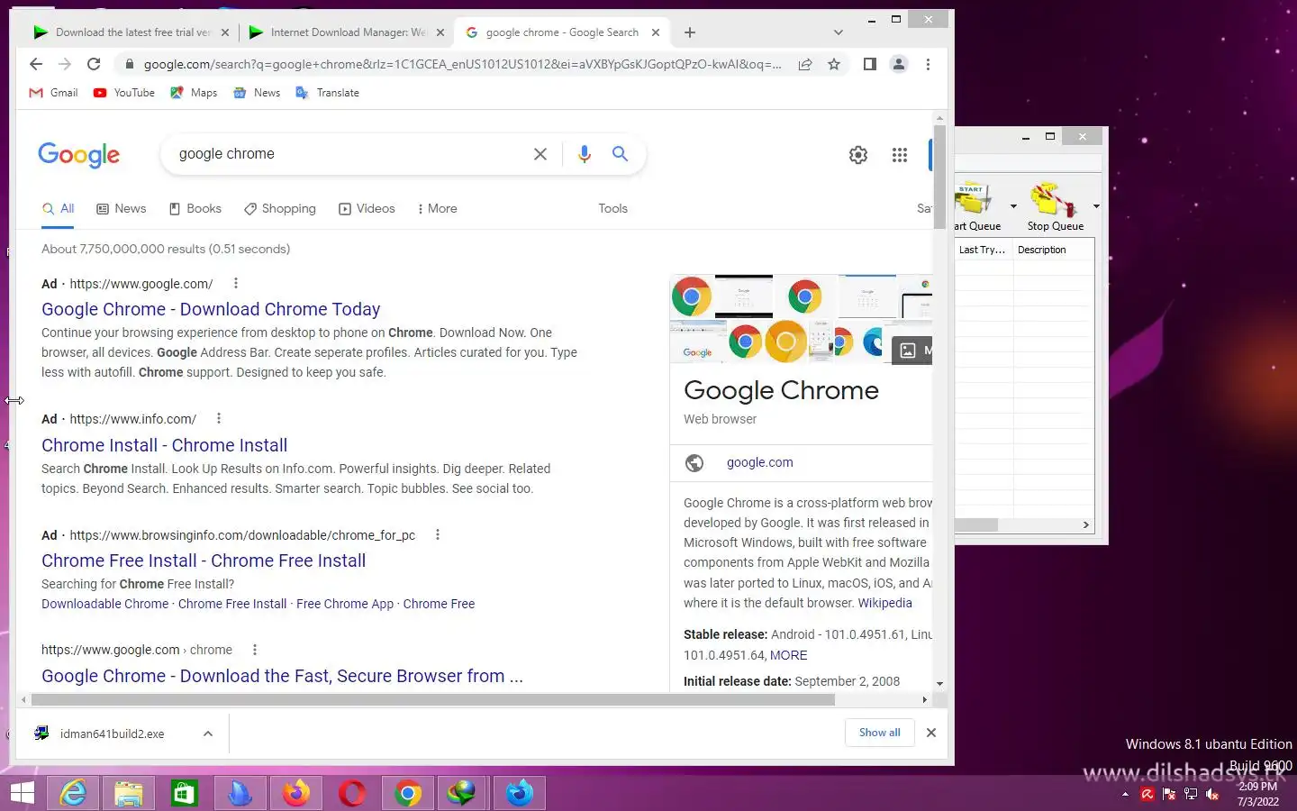Screen dimensions: 1297x811
Task: Open the tab search chevron
Action: pyautogui.click(x=839, y=32)
